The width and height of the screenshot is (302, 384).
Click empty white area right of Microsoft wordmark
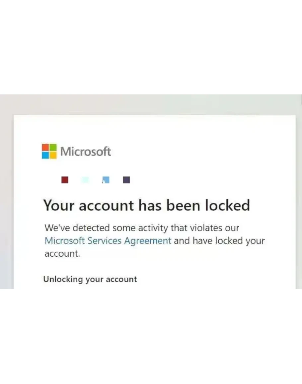[x=199, y=152]
